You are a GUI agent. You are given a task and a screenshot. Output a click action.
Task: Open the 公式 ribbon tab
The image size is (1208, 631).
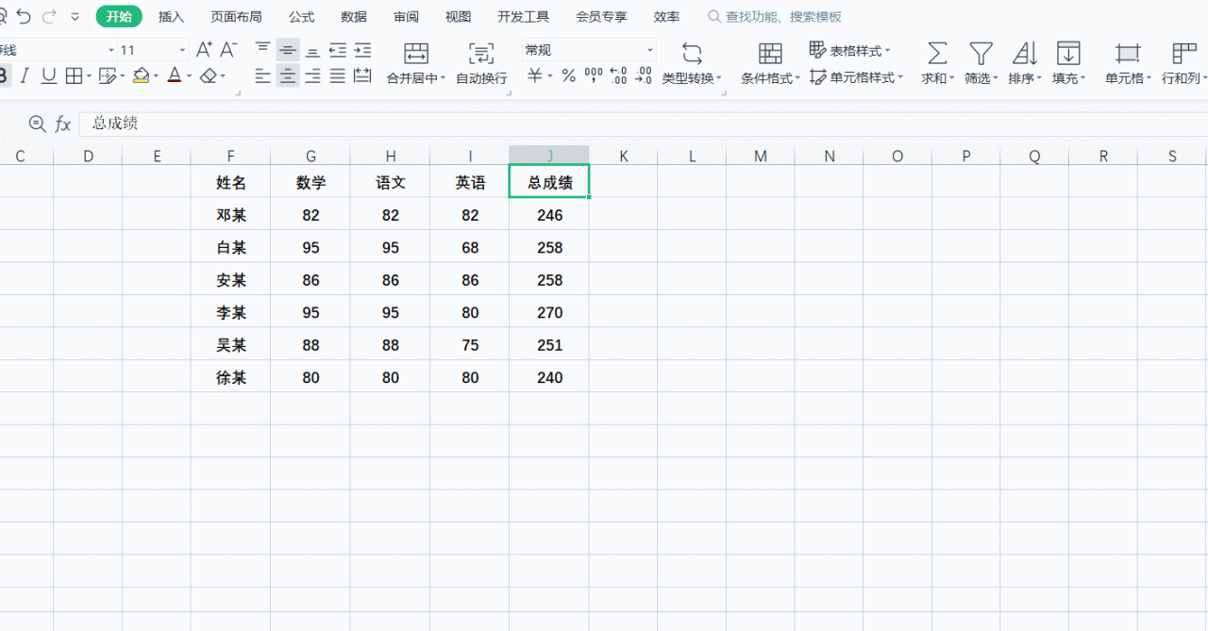click(302, 17)
